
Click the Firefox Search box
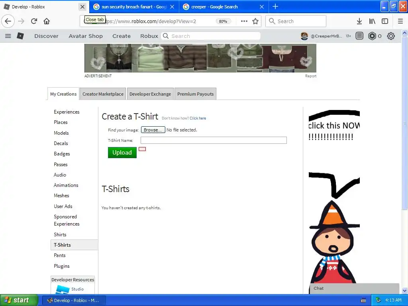296,21
